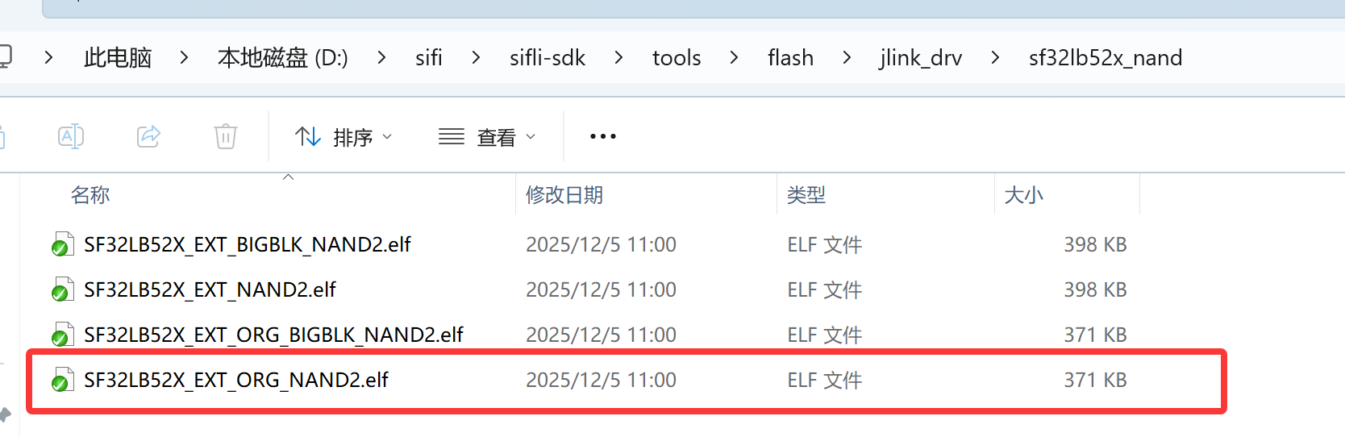Go to the tools folder breadcrumb

click(x=676, y=57)
